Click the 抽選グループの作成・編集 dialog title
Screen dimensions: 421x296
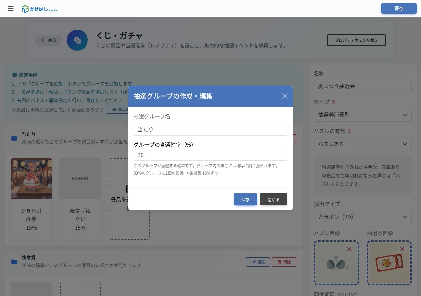(x=173, y=96)
